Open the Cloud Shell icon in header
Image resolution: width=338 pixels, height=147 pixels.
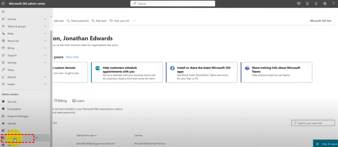299,4
